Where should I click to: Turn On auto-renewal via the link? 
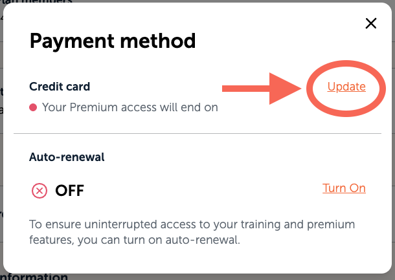tap(344, 188)
